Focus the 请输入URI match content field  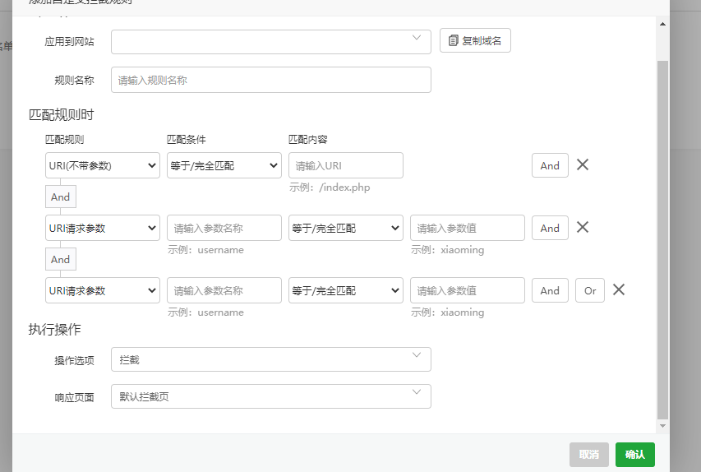(x=345, y=165)
